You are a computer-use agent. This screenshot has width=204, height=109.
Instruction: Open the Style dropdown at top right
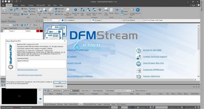193,5
